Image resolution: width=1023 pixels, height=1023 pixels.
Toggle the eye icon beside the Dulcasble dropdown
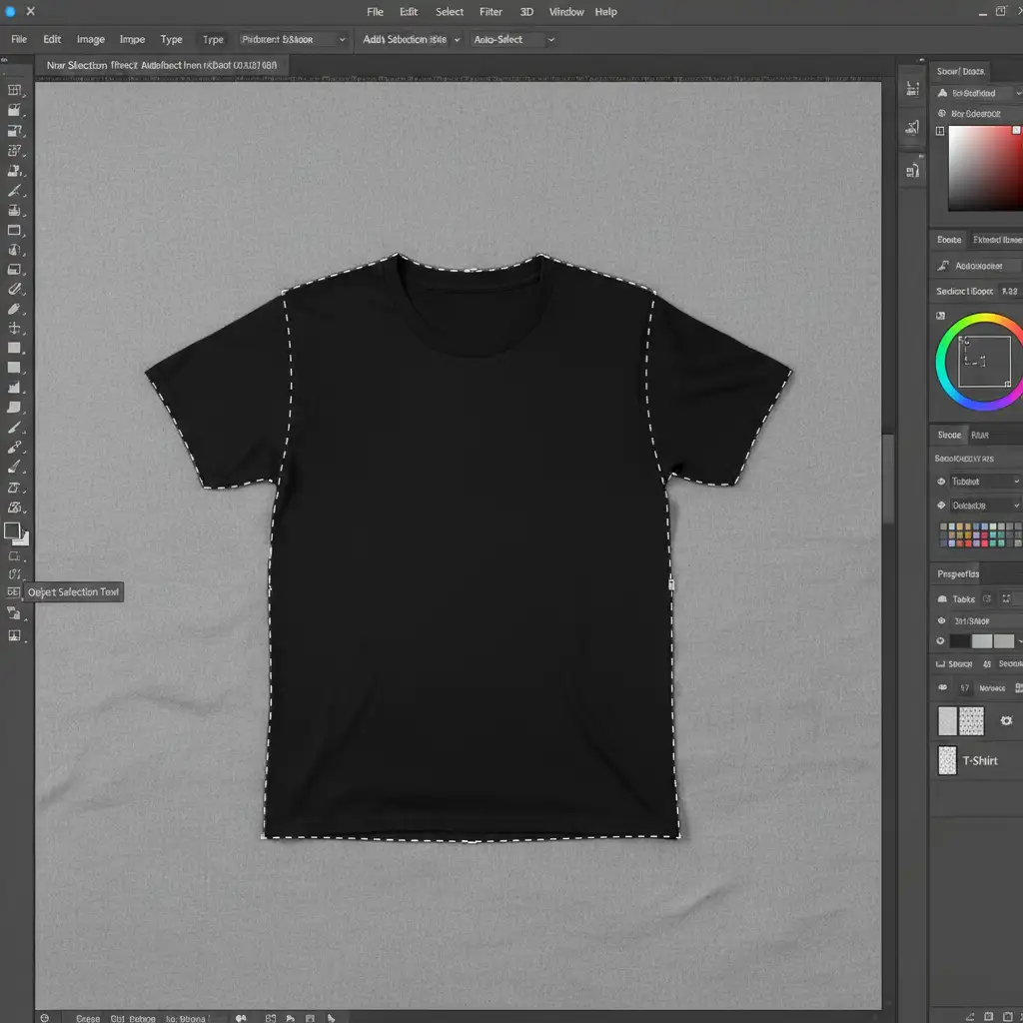point(941,507)
